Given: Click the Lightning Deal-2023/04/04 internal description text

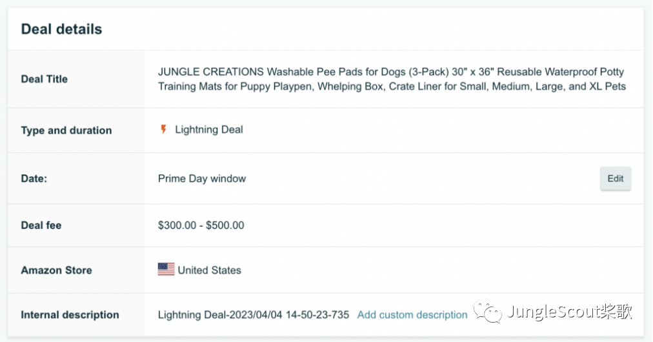Looking at the screenshot, I should [254, 315].
